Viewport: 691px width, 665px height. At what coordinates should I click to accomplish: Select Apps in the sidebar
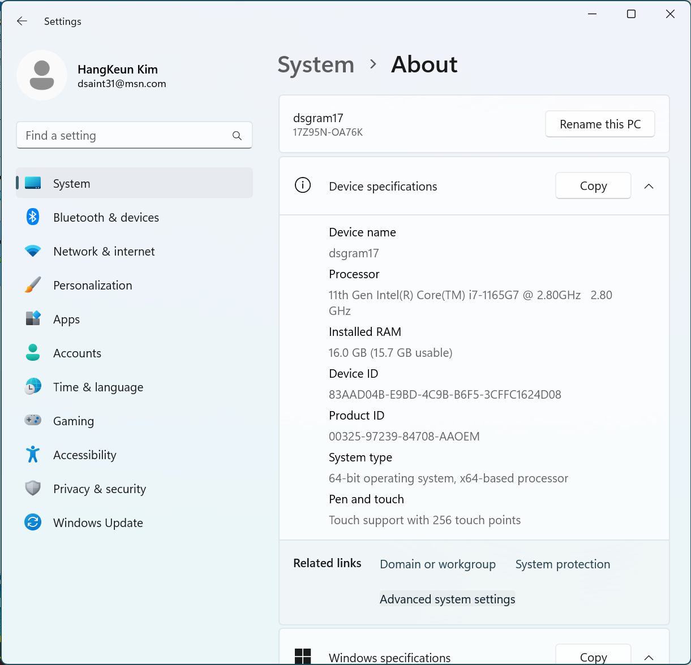134,319
